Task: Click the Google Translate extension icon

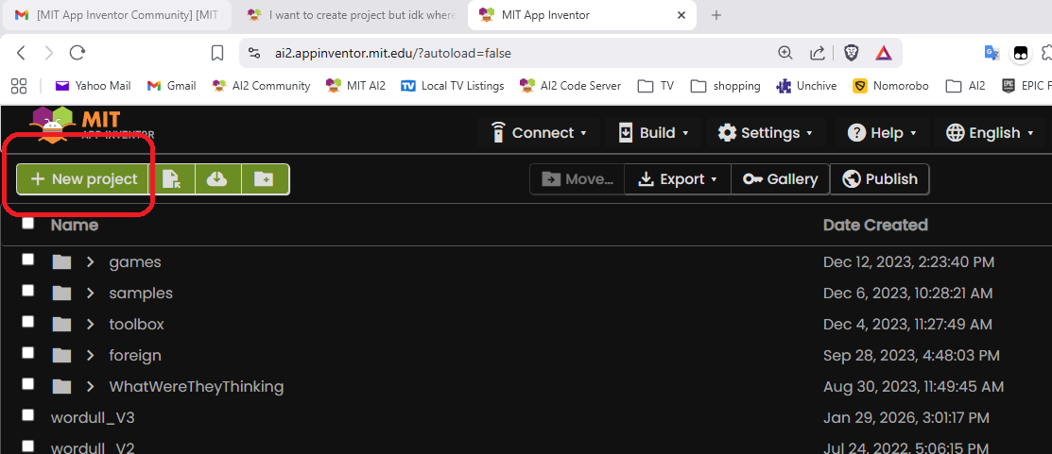Action: click(x=992, y=53)
